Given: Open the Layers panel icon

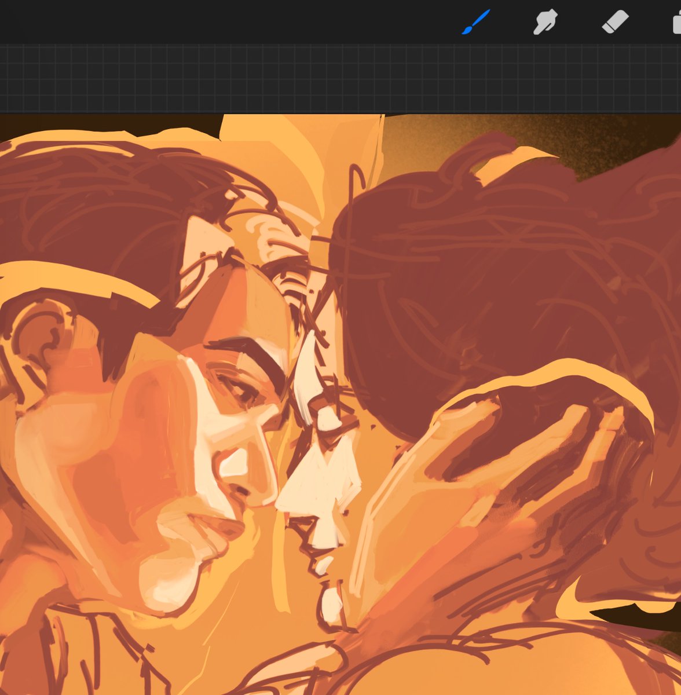Looking at the screenshot, I should 676,23.
